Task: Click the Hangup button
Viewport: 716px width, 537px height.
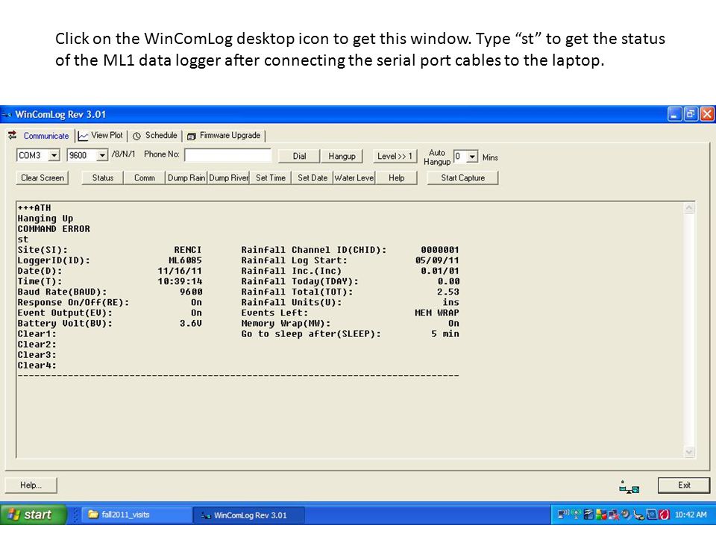Action: point(342,156)
